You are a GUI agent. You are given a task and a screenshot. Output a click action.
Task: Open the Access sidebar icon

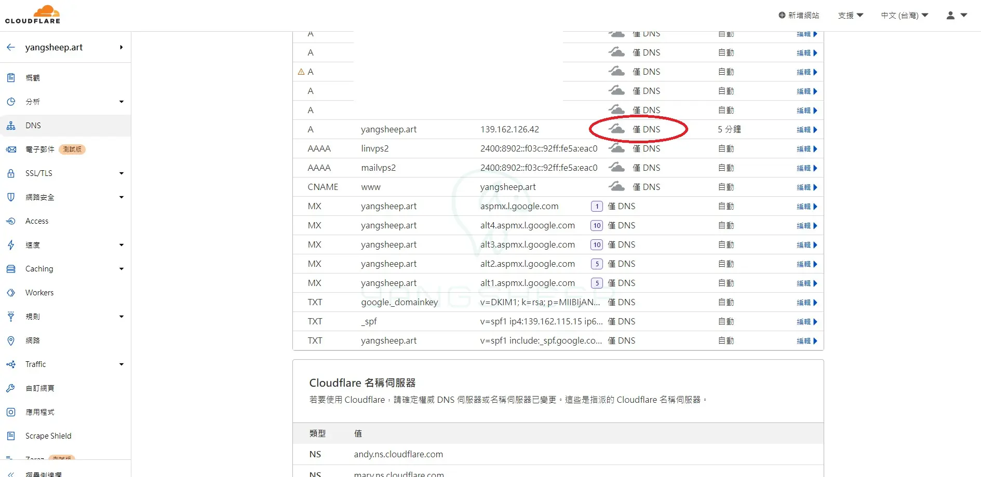pyautogui.click(x=11, y=221)
